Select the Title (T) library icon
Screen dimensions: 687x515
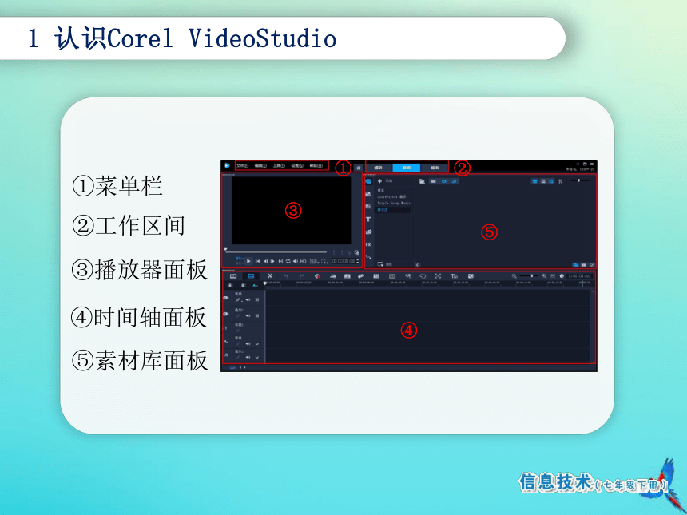point(368,220)
